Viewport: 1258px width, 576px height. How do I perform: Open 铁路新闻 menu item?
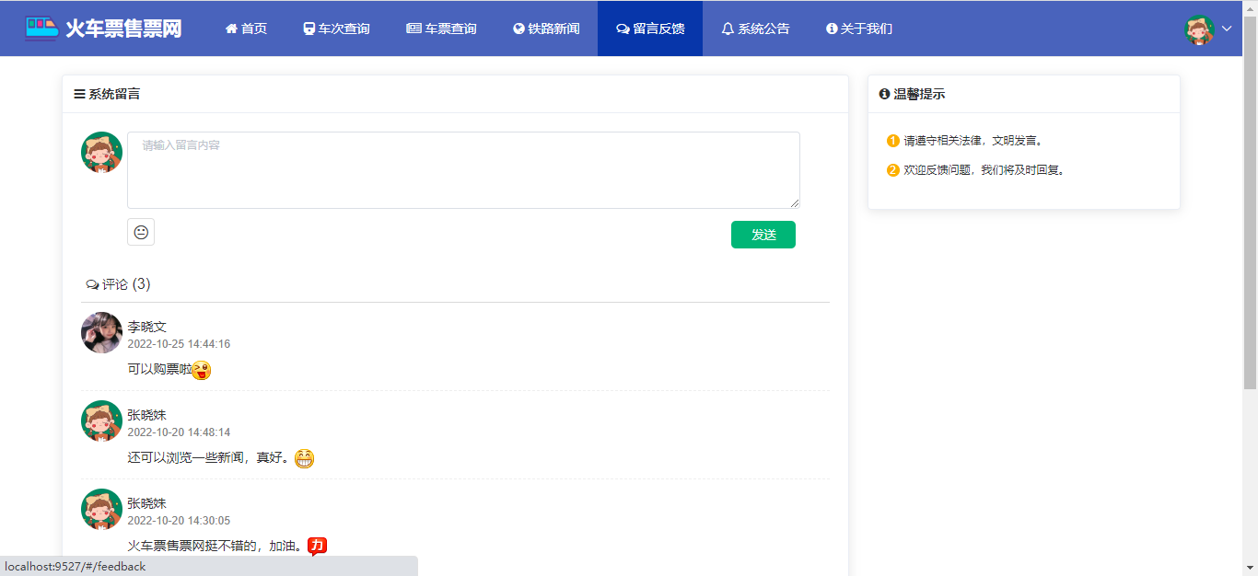546,29
